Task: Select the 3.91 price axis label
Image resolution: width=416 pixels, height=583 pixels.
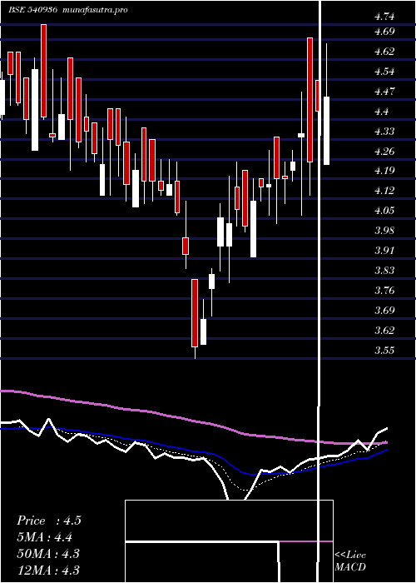Action: tap(384, 250)
